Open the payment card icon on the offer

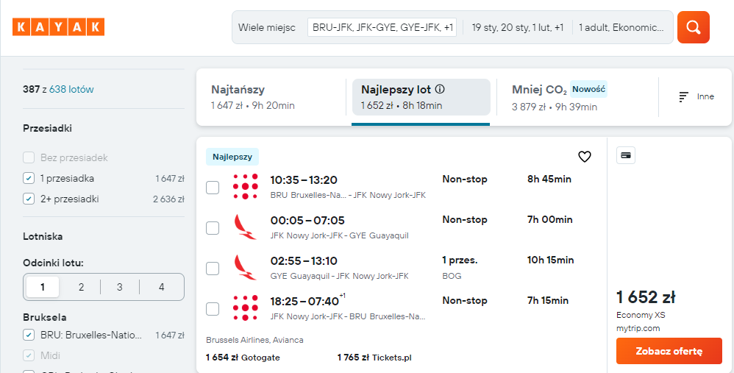[x=626, y=155]
